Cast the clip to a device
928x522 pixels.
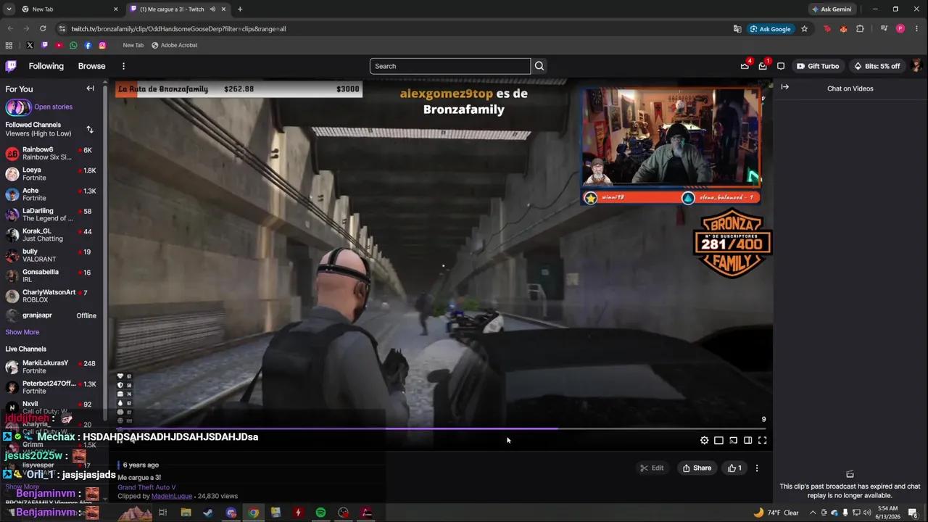click(x=733, y=440)
